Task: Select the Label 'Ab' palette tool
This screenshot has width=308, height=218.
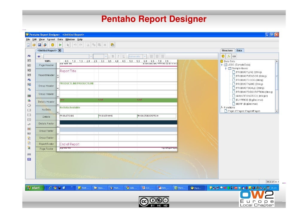Action: [29, 56]
